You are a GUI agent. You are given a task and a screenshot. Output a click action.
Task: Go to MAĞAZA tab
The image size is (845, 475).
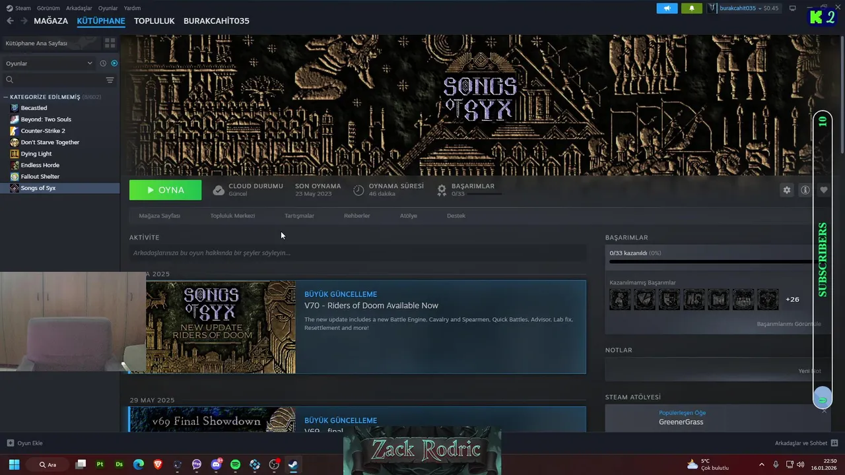[x=51, y=21]
